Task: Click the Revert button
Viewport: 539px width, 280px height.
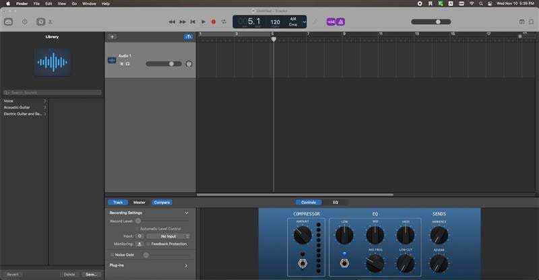Action: [13, 274]
